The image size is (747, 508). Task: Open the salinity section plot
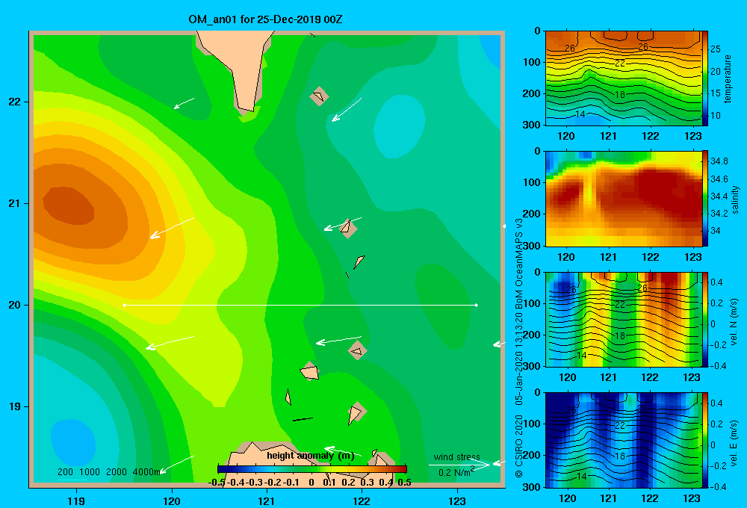point(623,199)
